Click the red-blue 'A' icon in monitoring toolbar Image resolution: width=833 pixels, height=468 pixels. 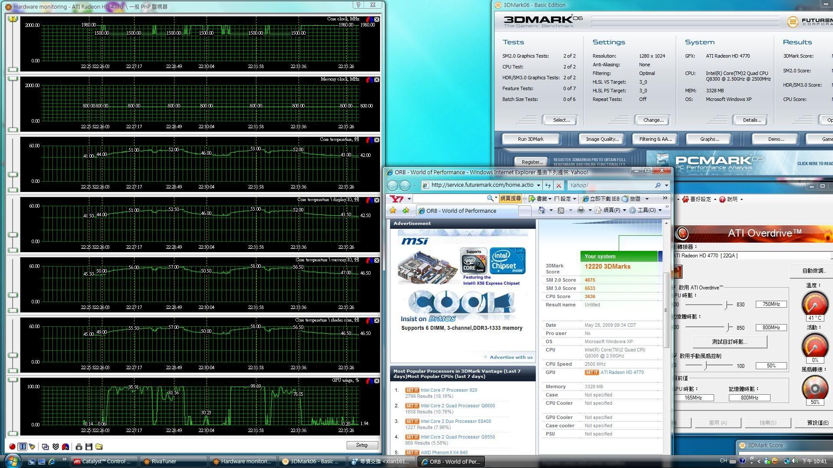(x=66, y=446)
